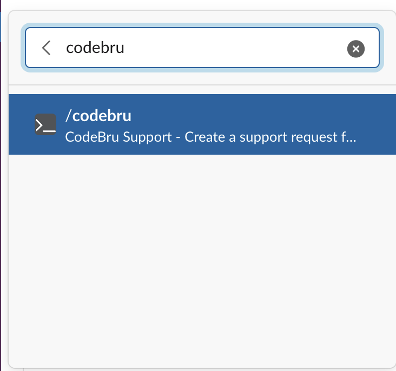396x371 pixels.
Task: Click inside the codebru search field
Action: pos(216,48)
